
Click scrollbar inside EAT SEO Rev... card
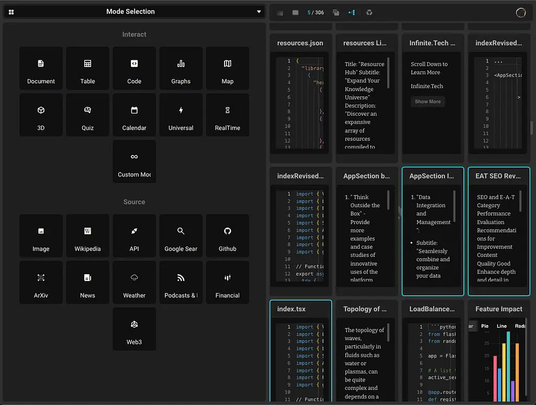click(x=520, y=201)
